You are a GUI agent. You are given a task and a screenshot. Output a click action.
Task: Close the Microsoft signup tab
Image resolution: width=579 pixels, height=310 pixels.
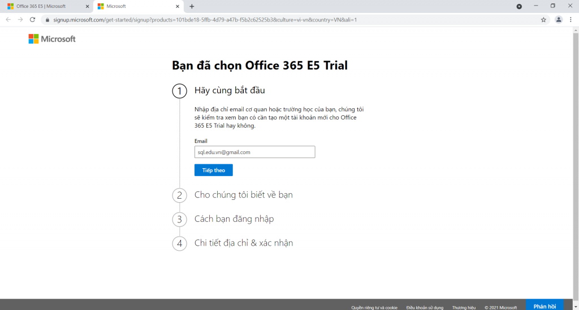[x=178, y=6]
